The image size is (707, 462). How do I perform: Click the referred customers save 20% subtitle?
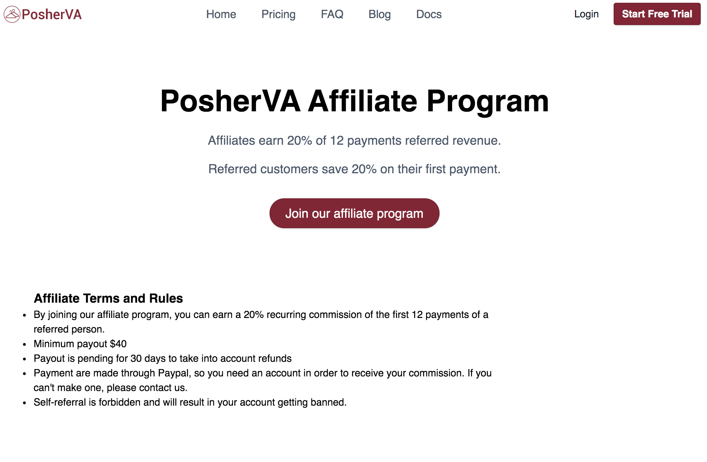tap(354, 169)
